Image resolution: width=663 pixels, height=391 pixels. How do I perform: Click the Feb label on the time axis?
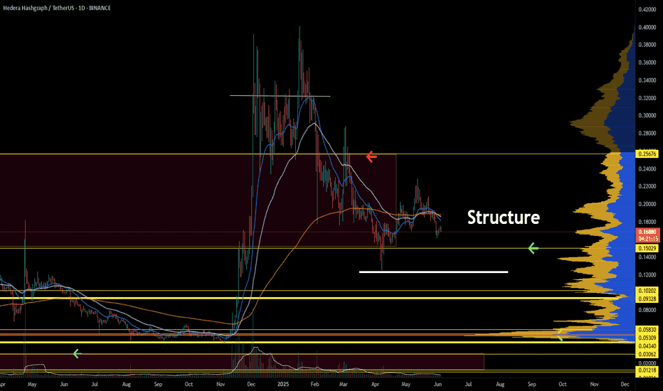[x=314, y=384]
